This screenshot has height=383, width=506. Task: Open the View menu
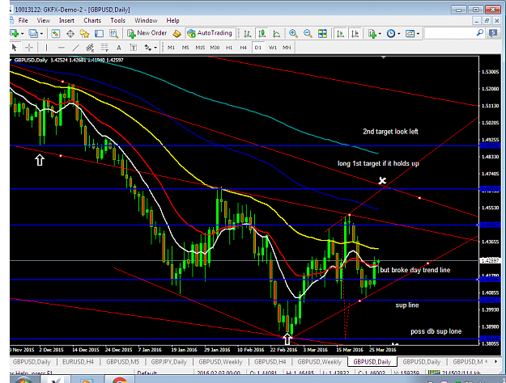click(43, 20)
